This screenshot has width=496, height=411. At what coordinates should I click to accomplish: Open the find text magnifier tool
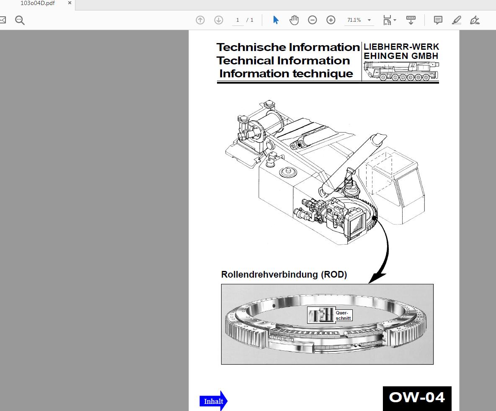pos(20,20)
